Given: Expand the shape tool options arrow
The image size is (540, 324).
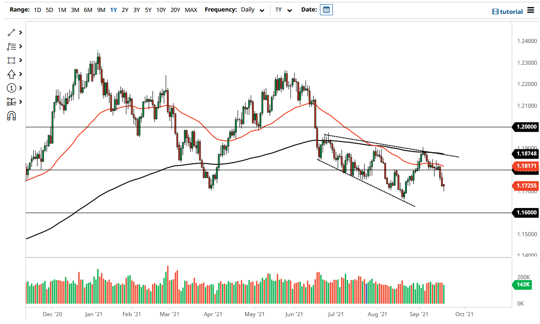Looking at the screenshot, I should click(x=20, y=61).
